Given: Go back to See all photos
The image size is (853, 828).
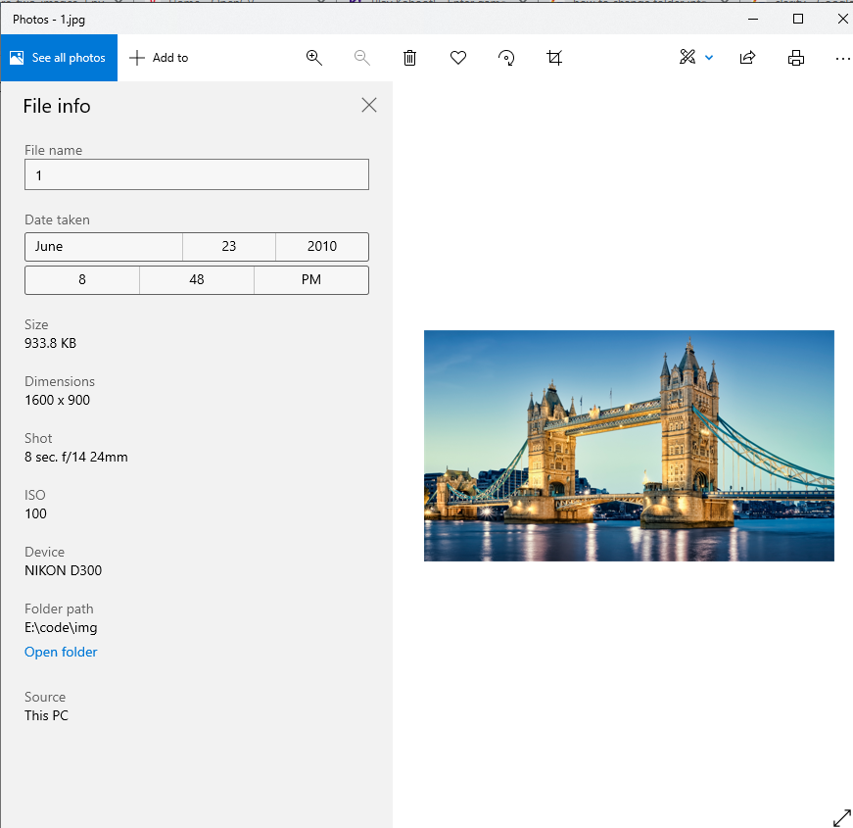Looking at the screenshot, I should tap(59, 58).
